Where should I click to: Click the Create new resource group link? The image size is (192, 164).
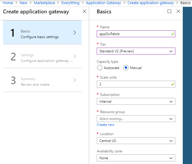click(106, 125)
